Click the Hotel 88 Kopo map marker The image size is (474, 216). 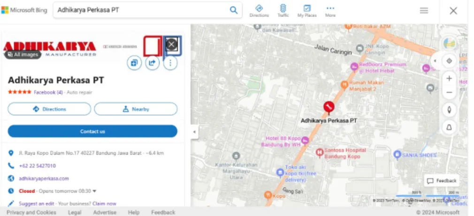[x=305, y=140]
